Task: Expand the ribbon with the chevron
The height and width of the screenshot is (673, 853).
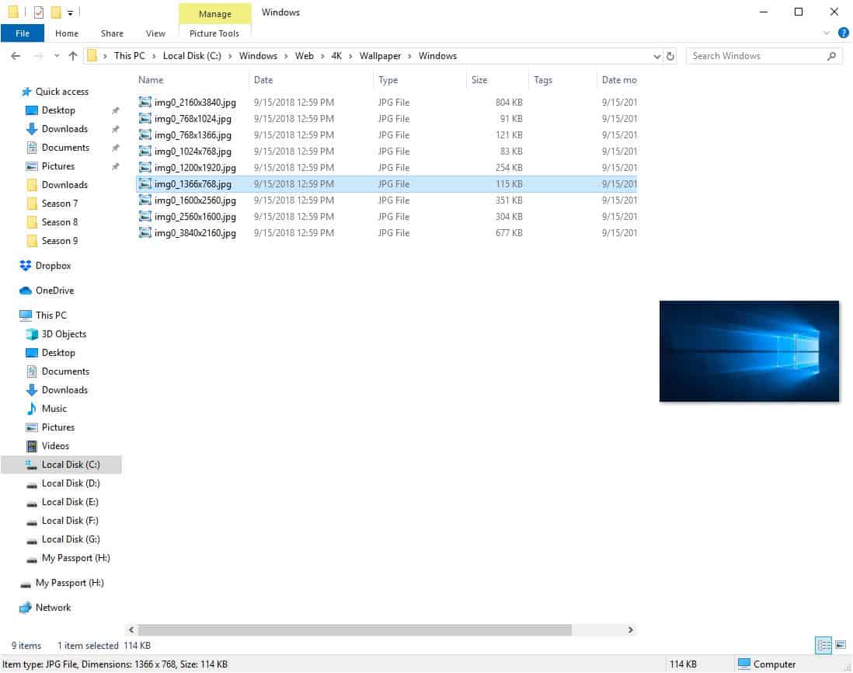Action: click(x=827, y=33)
